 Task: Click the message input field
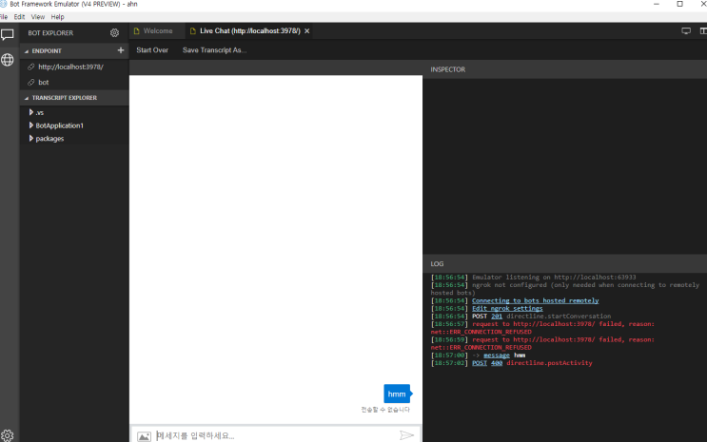(276, 435)
